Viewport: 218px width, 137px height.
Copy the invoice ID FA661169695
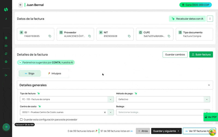[50, 36]
